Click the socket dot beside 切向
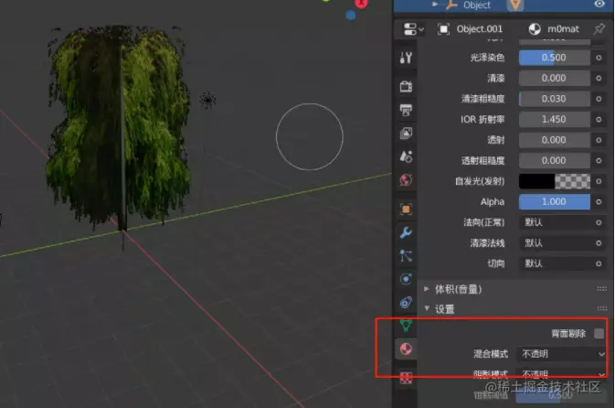This screenshot has height=408, width=615. click(x=599, y=263)
